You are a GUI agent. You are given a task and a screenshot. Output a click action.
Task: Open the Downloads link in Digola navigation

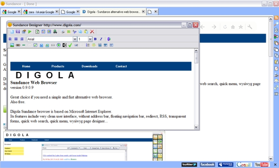89,66
